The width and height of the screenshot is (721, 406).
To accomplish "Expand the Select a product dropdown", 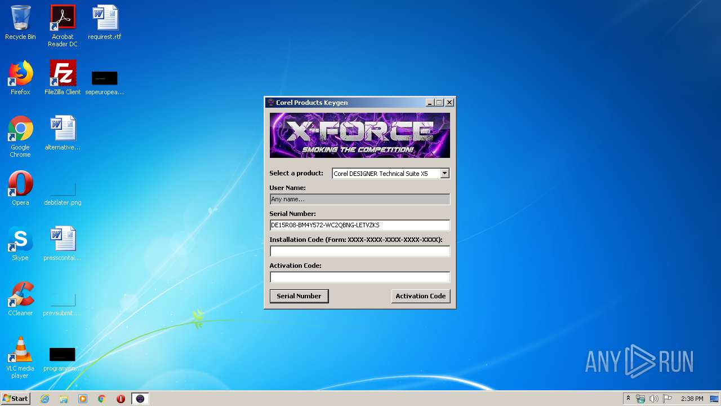I will (x=444, y=174).
